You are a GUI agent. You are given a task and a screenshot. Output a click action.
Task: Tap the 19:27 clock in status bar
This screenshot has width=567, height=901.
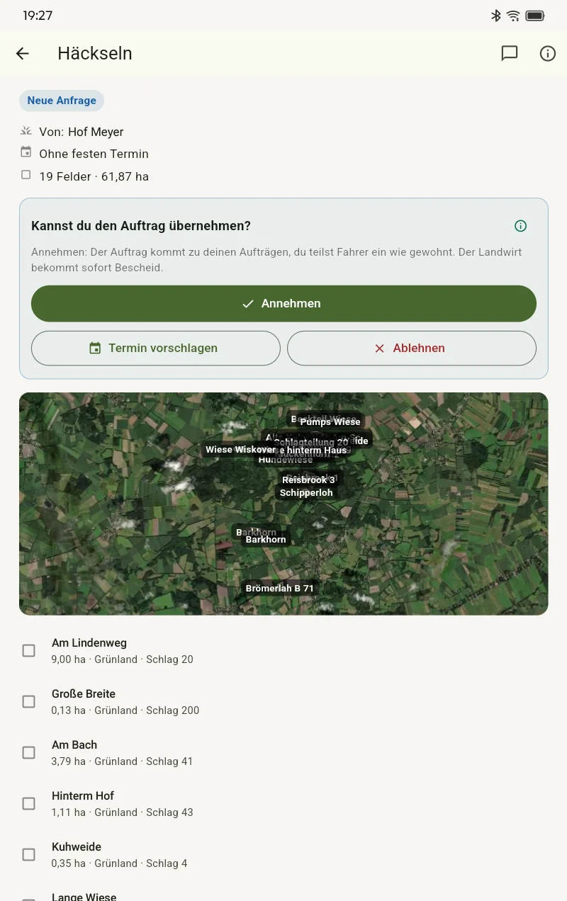coord(38,16)
